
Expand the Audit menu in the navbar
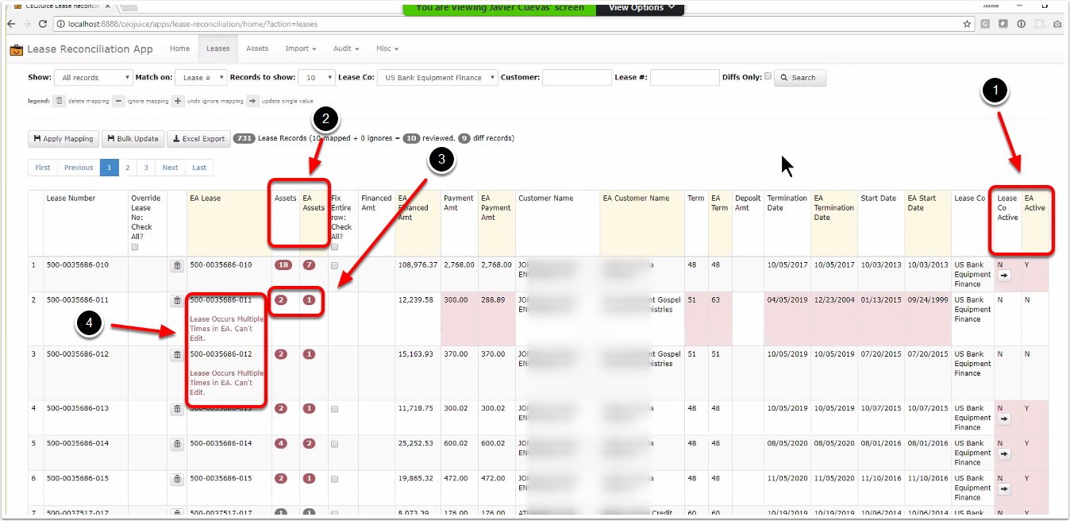click(x=346, y=48)
